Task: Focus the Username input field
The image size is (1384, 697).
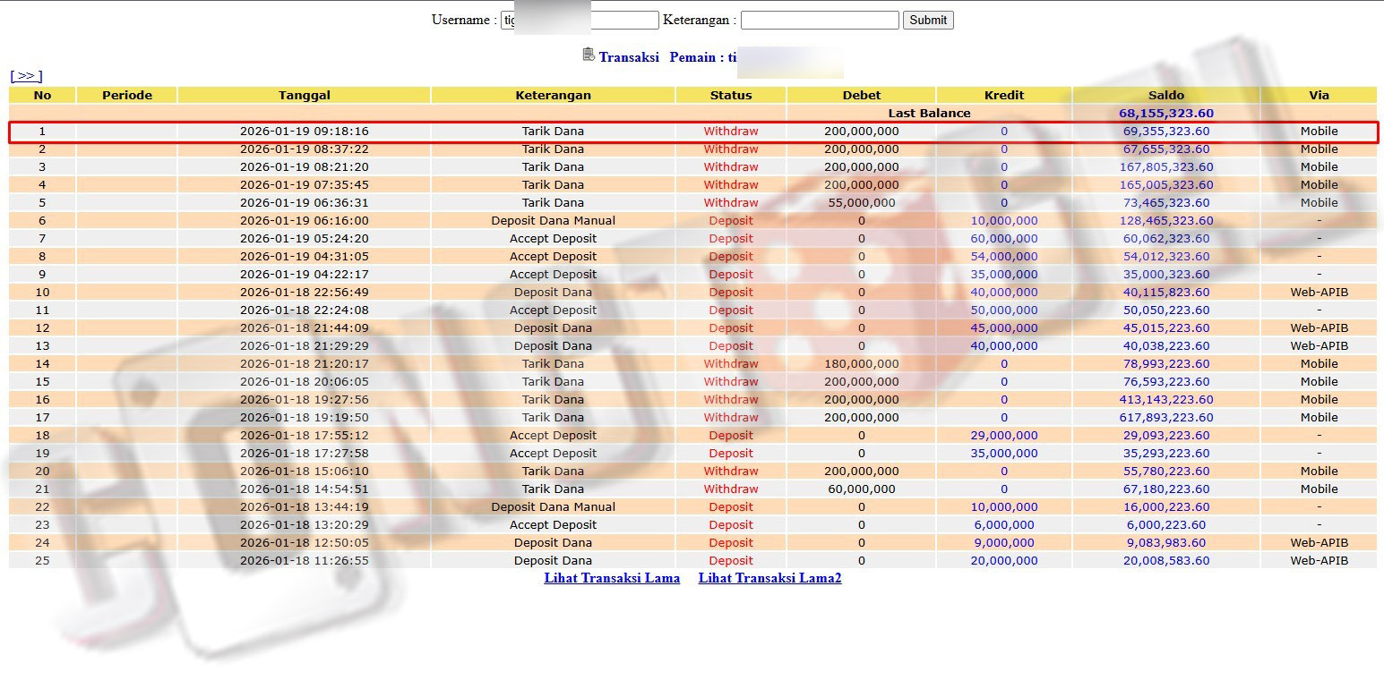Action: click(x=580, y=20)
